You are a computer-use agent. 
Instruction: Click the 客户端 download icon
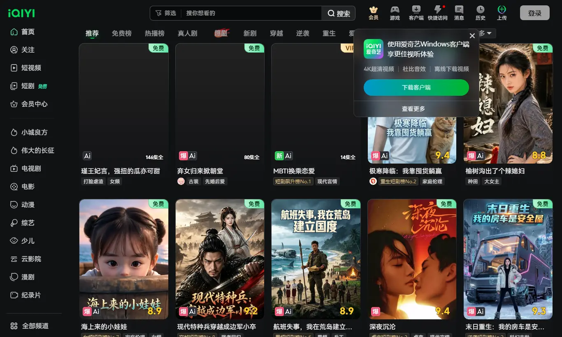(416, 9)
